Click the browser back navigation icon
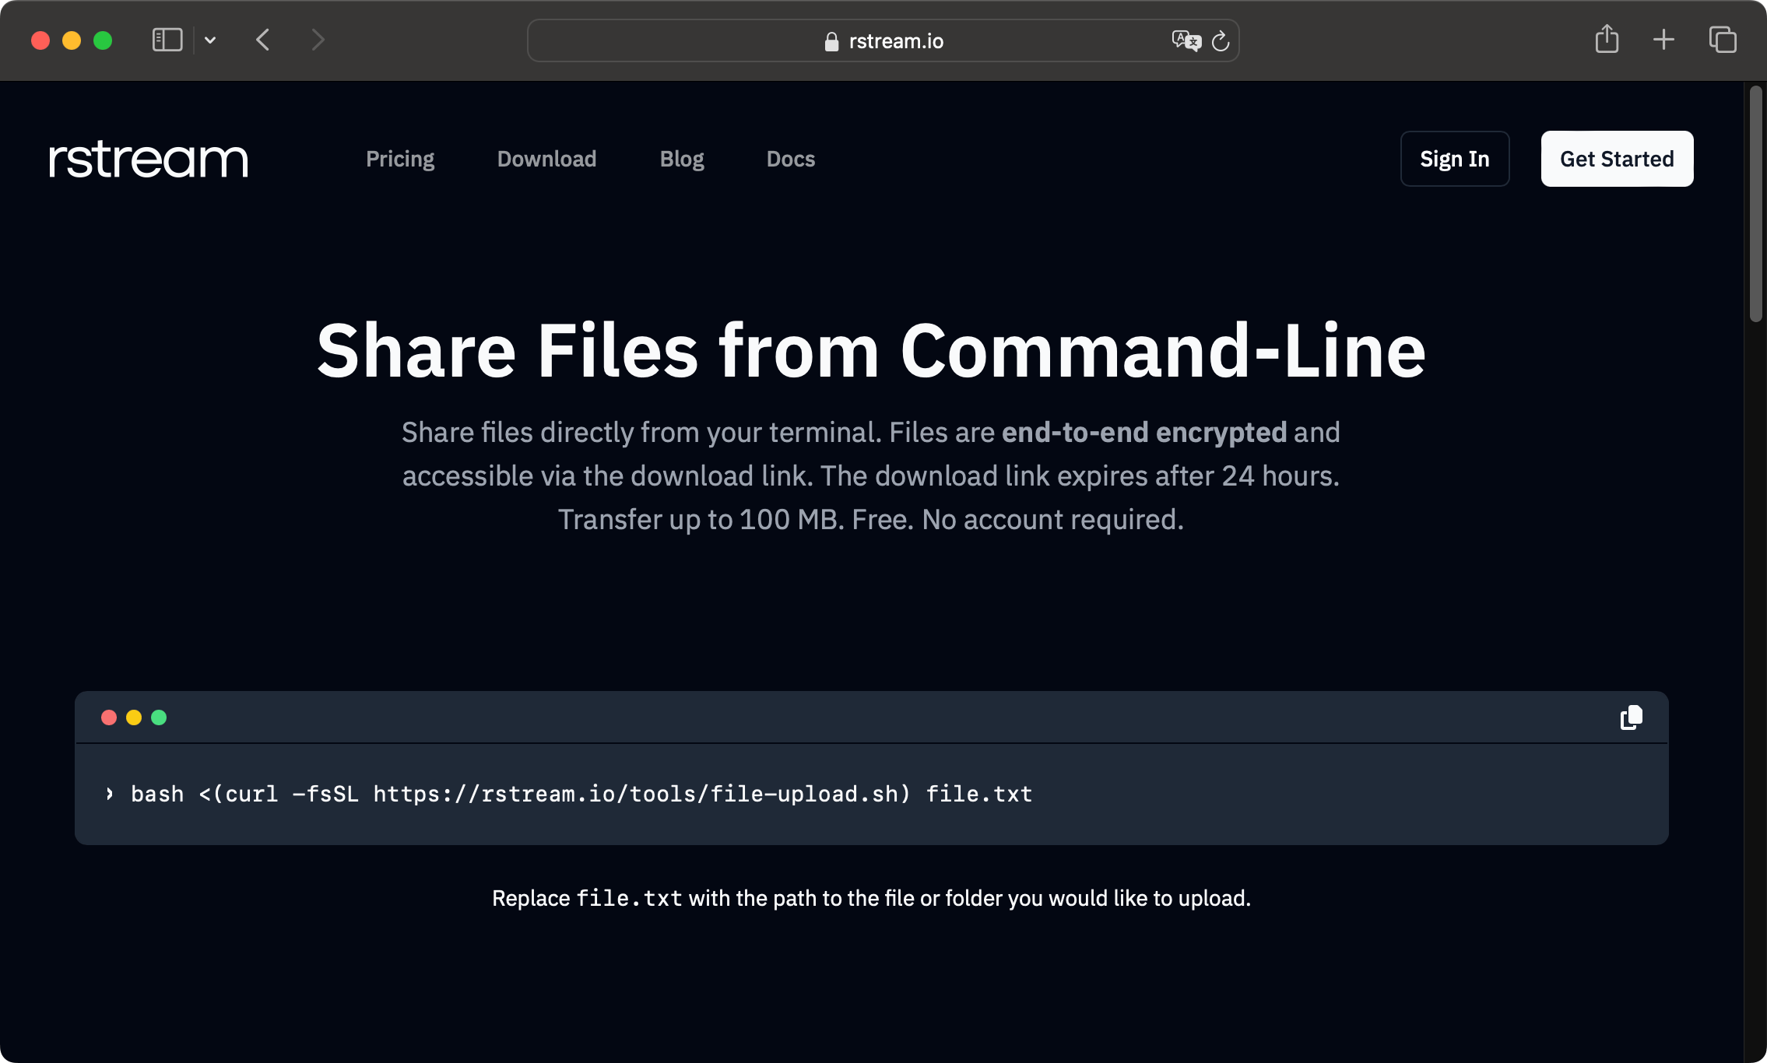 pyautogui.click(x=264, y=39)
